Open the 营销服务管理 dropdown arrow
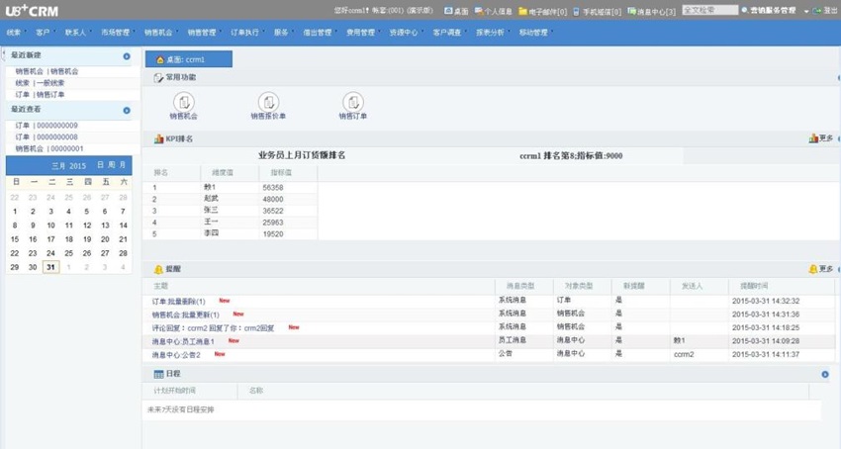 point(806,11)
